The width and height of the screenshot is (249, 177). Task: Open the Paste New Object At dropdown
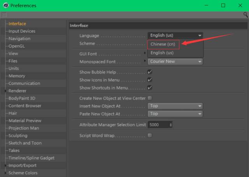coord(175,114)
